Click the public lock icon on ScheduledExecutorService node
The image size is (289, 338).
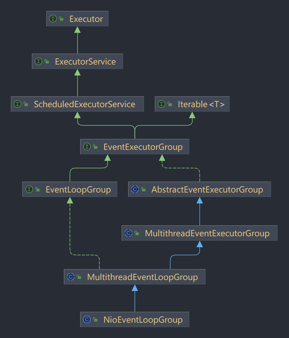[x=26, y=104]
